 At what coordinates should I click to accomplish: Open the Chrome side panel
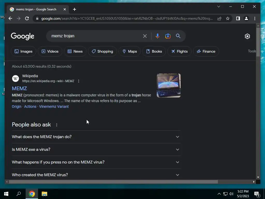pos(238,18)
